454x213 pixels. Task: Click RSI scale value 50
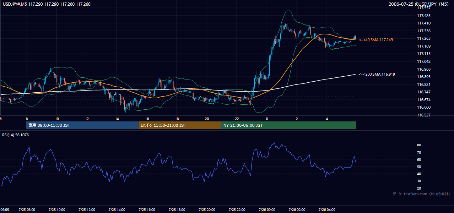419,166
